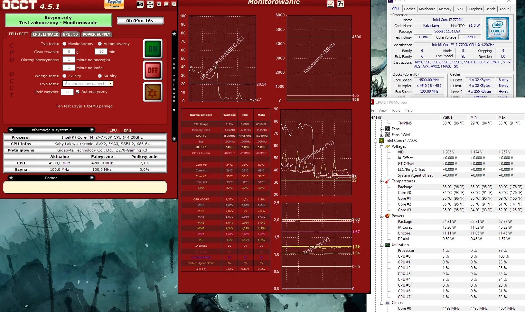Open the OCCT title bar dropdown arrow
The height and width of the screenshot is (312, 525).
159,4
